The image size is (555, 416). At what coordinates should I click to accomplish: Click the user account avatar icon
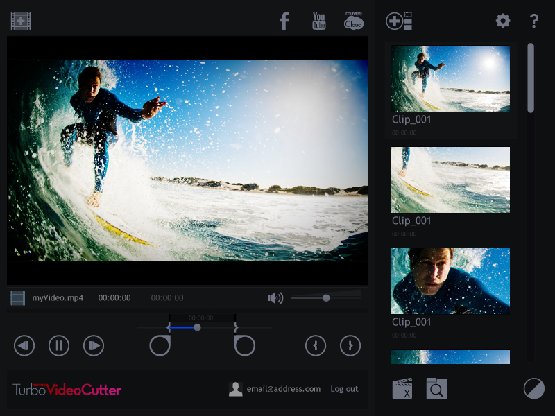click(235, 389)
